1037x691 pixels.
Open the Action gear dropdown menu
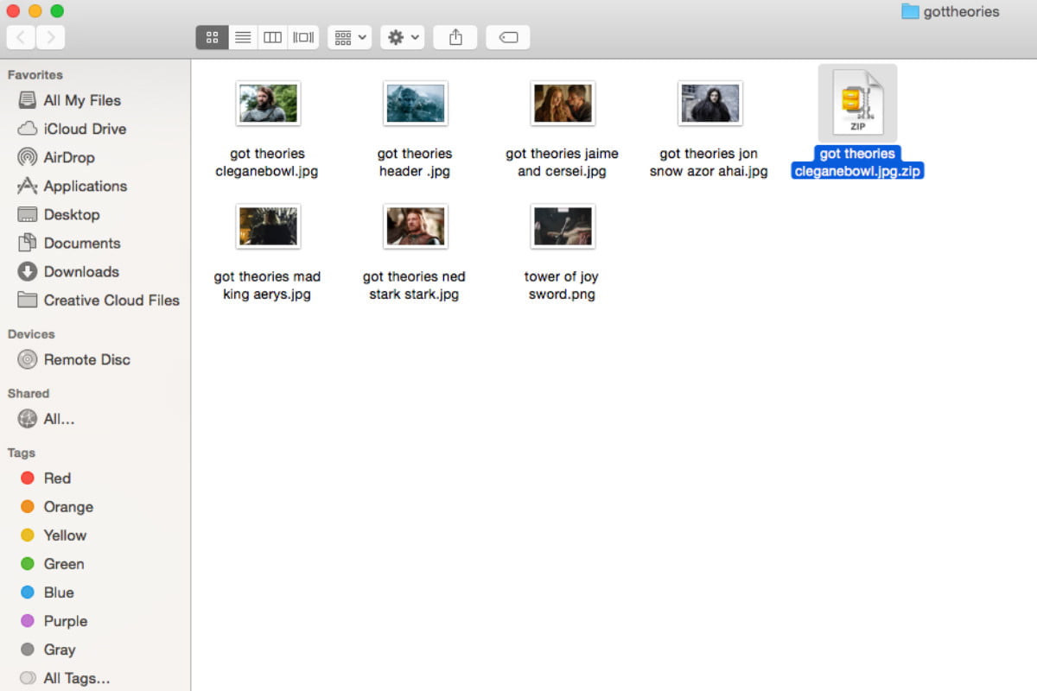click(x=402, y=37)
